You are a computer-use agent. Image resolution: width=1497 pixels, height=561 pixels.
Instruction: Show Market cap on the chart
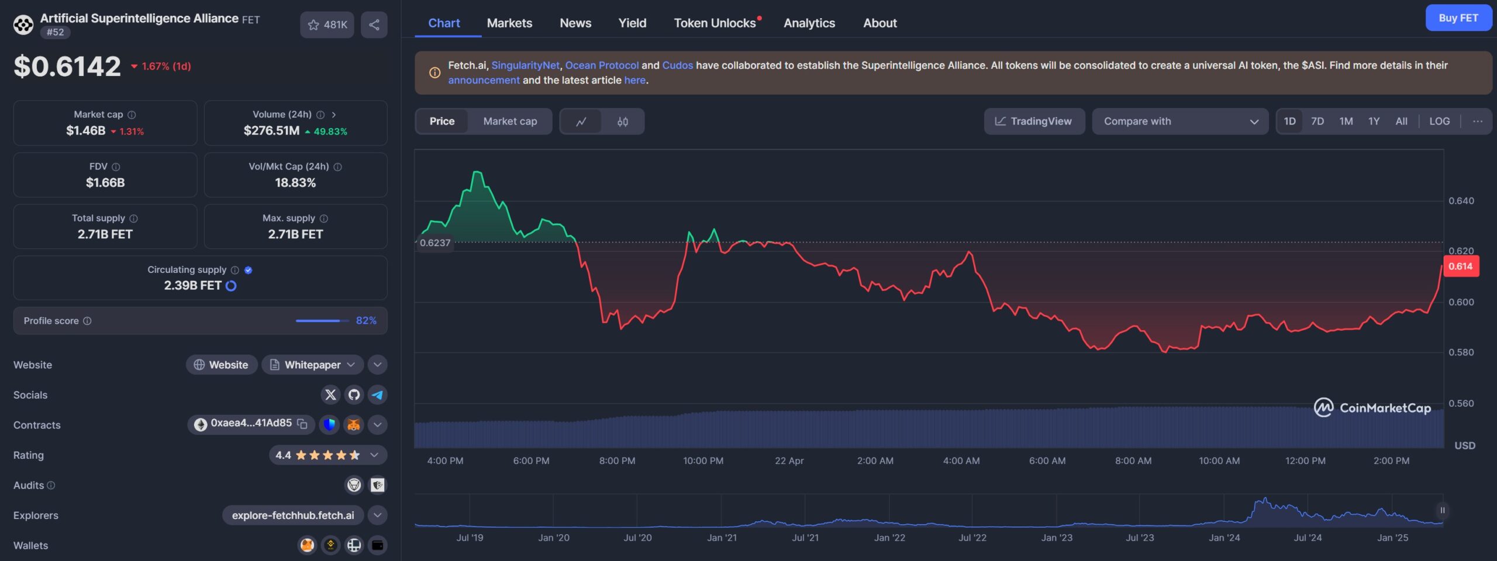tap(510, 122)
